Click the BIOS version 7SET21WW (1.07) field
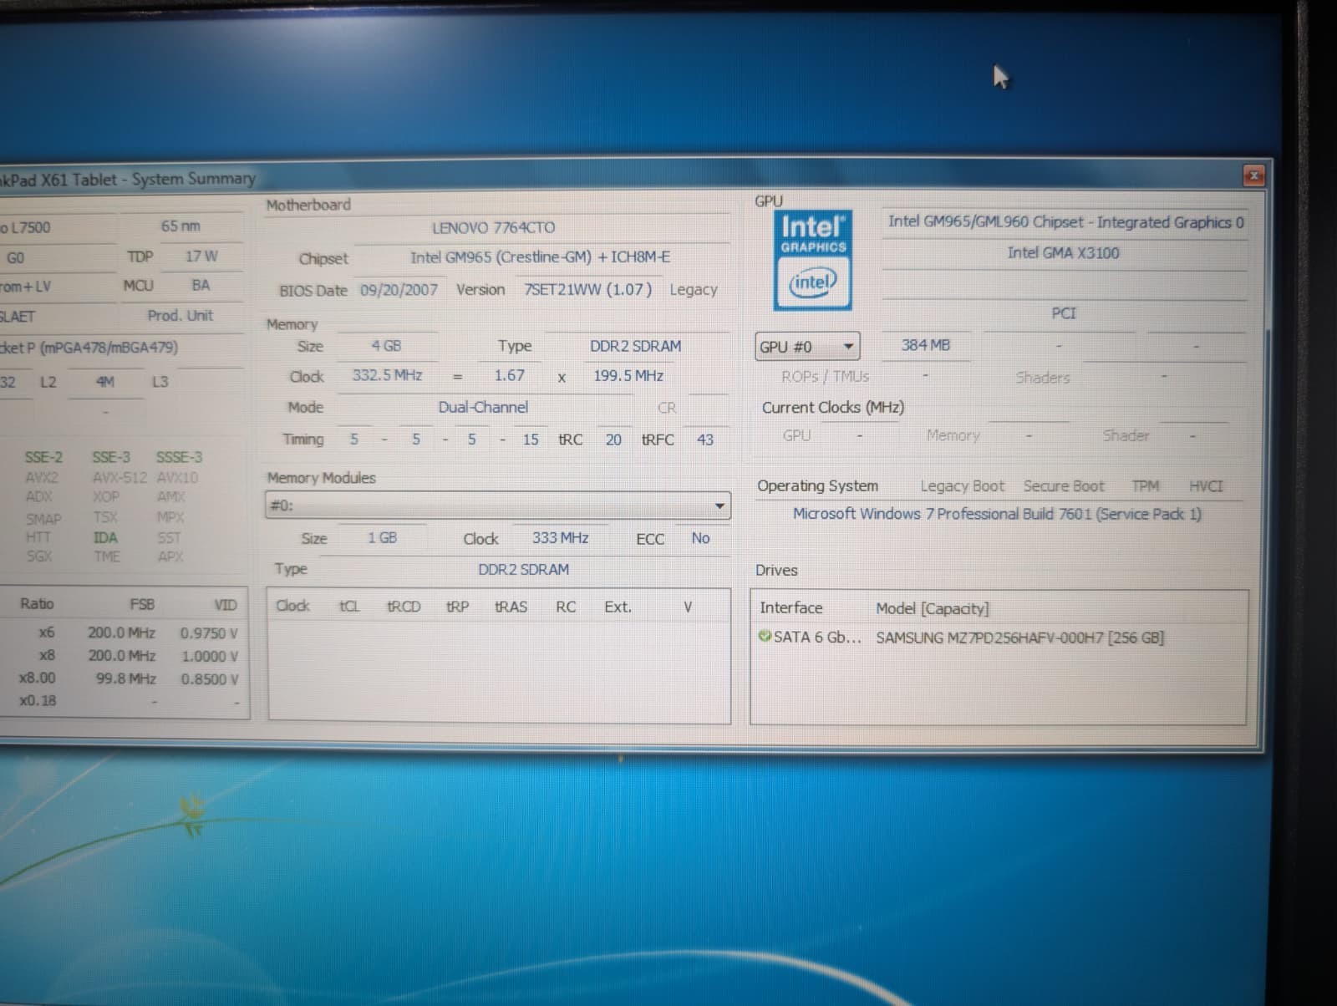 coord(587,289)
